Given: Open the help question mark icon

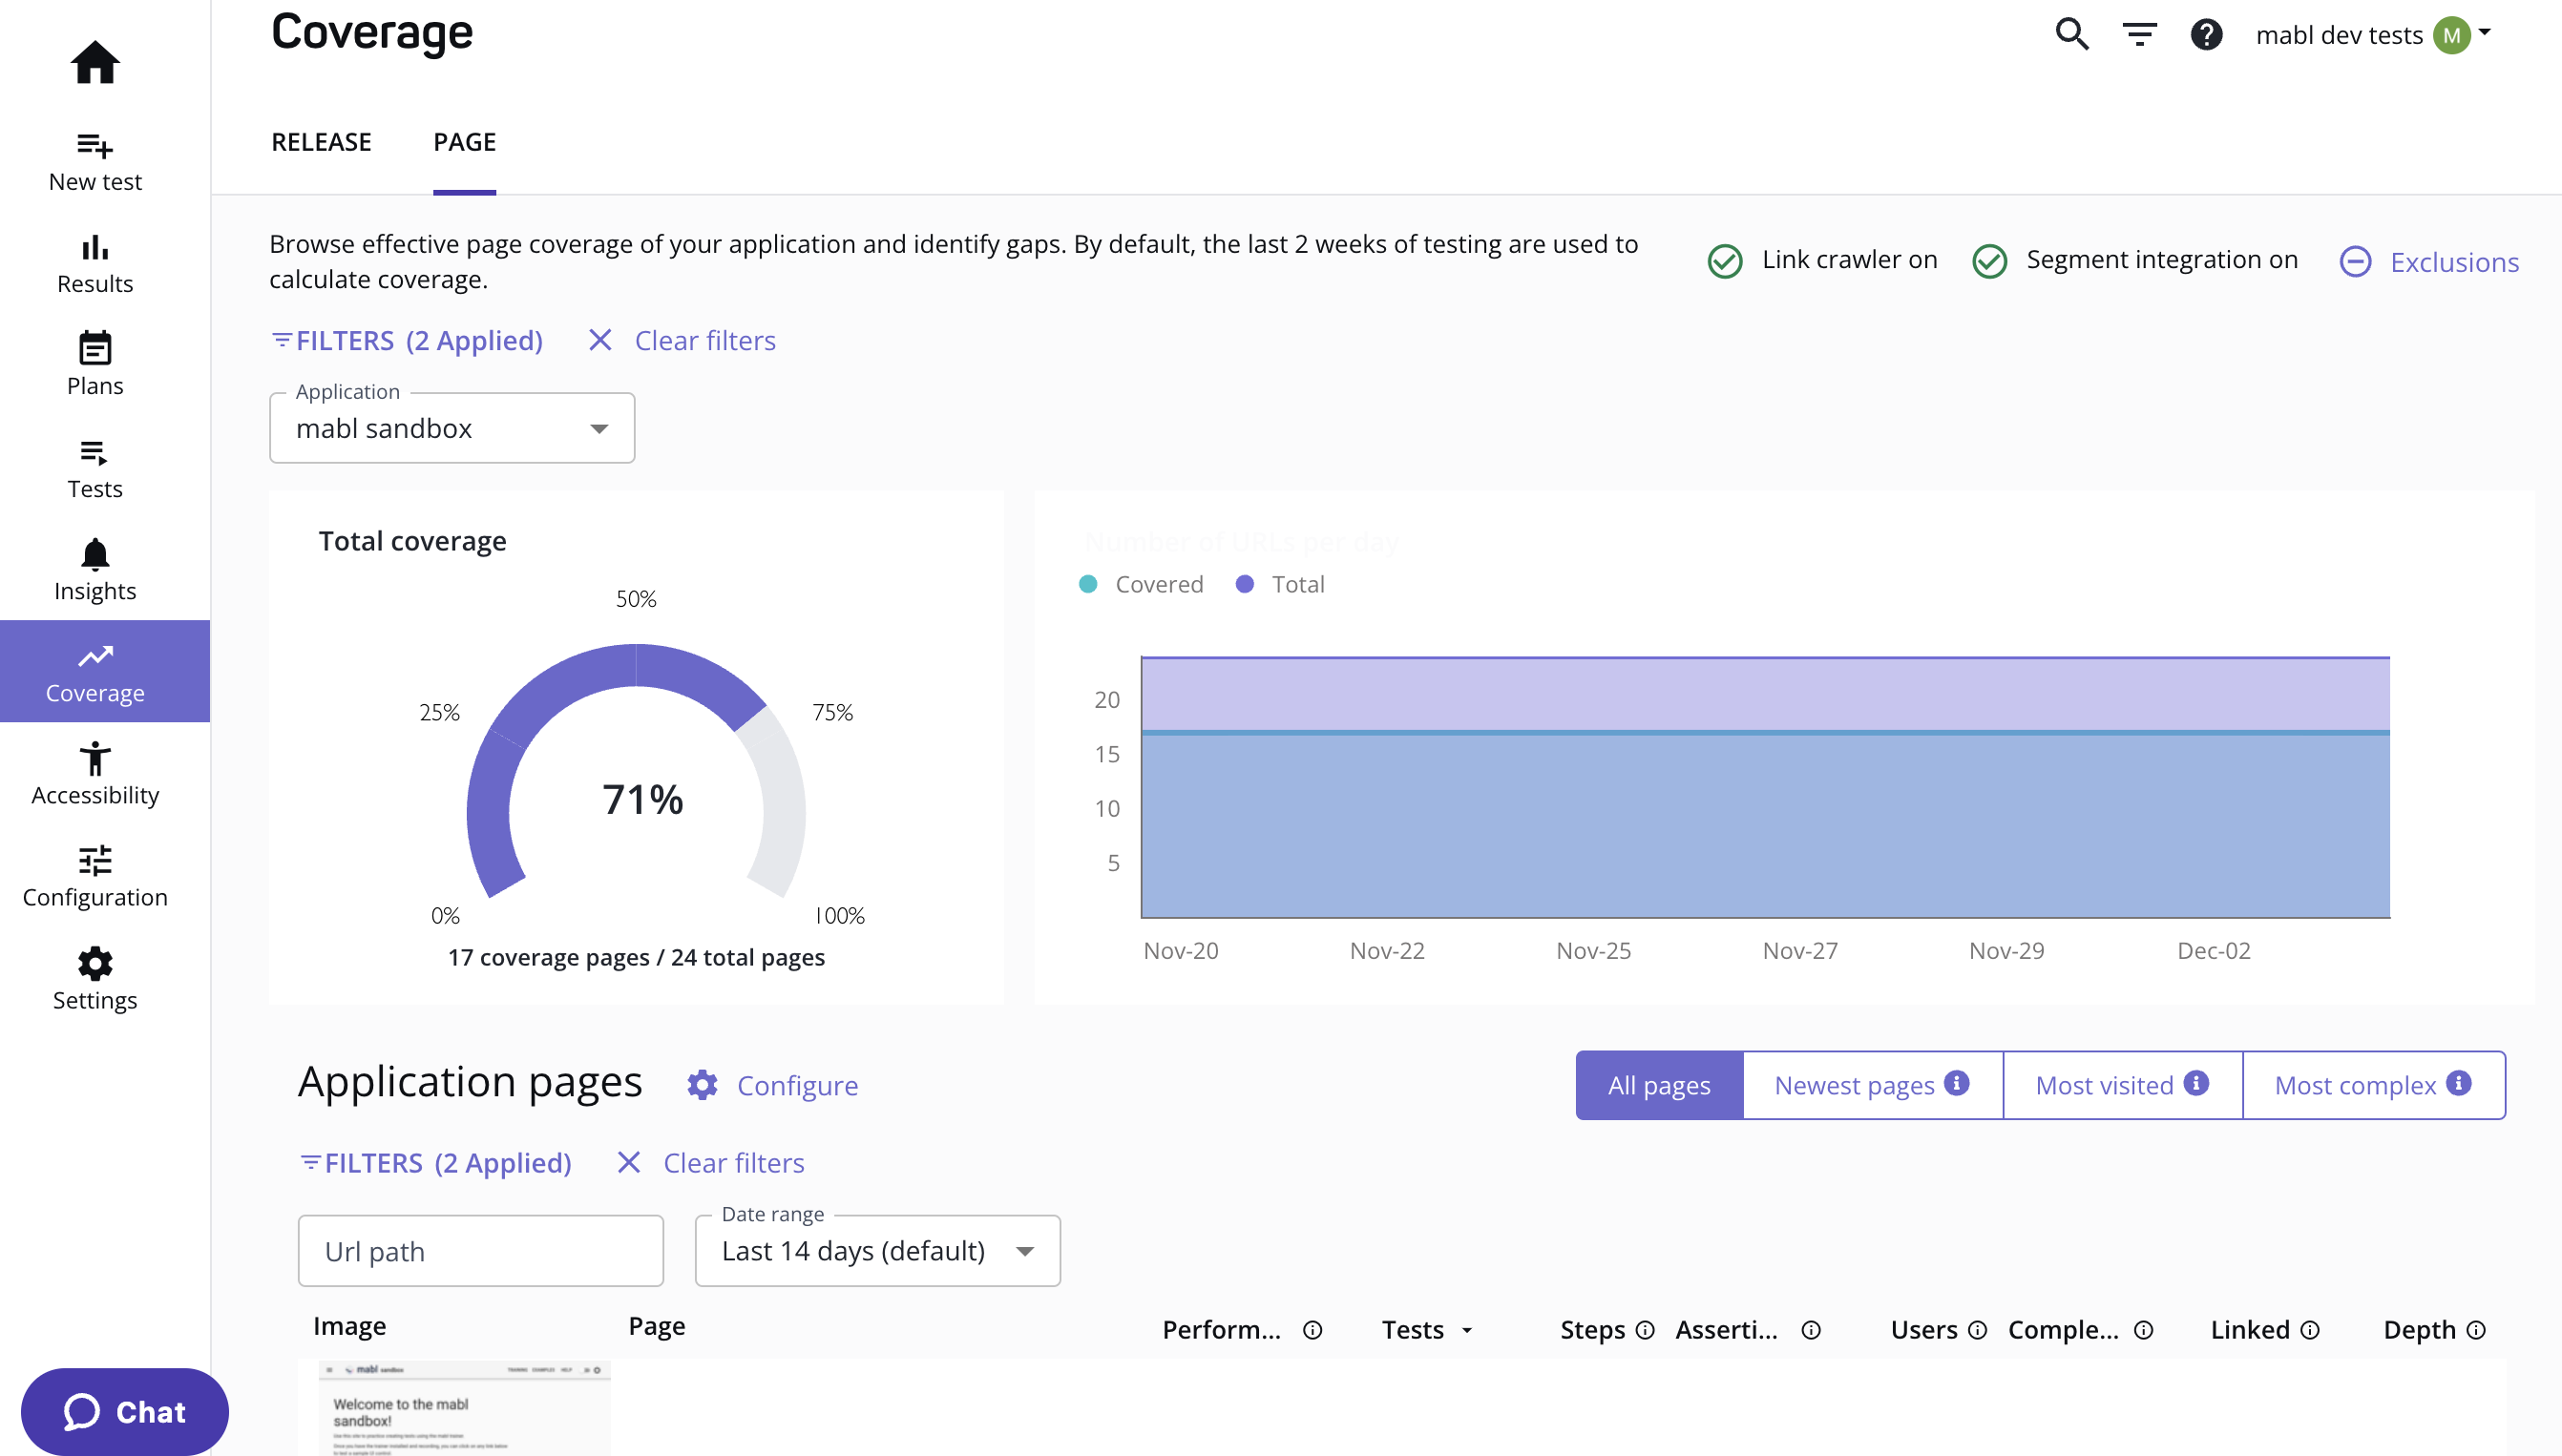Looking at the screenshot, I should [x=2206, y=35].
